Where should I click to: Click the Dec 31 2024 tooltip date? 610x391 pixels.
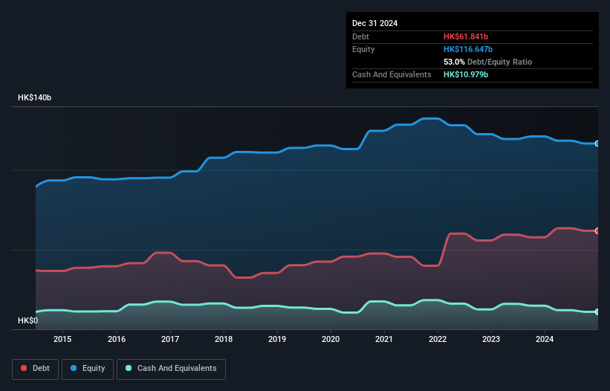click(374, 23)
